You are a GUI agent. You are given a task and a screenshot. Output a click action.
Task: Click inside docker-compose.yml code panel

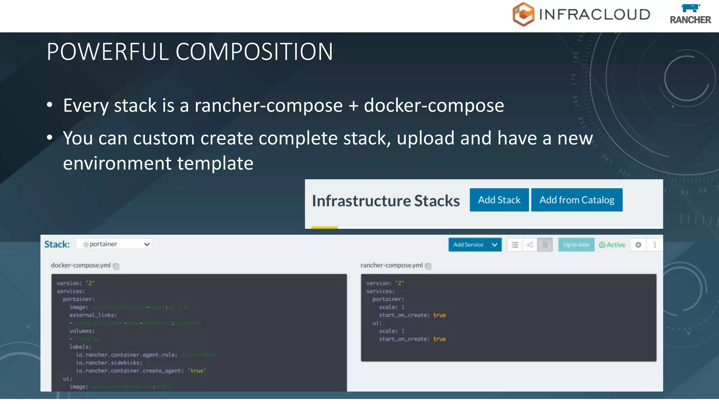pyautogui.click(x=199, y=332)
